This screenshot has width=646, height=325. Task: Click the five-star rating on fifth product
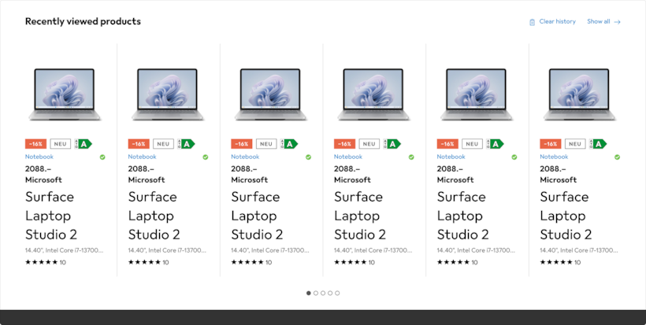[x=453, y=262]
